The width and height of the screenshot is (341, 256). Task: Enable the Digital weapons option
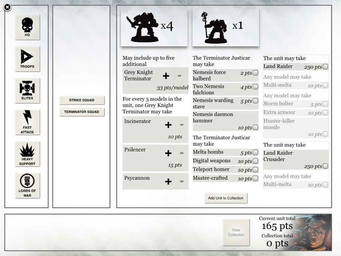(255, 161)
